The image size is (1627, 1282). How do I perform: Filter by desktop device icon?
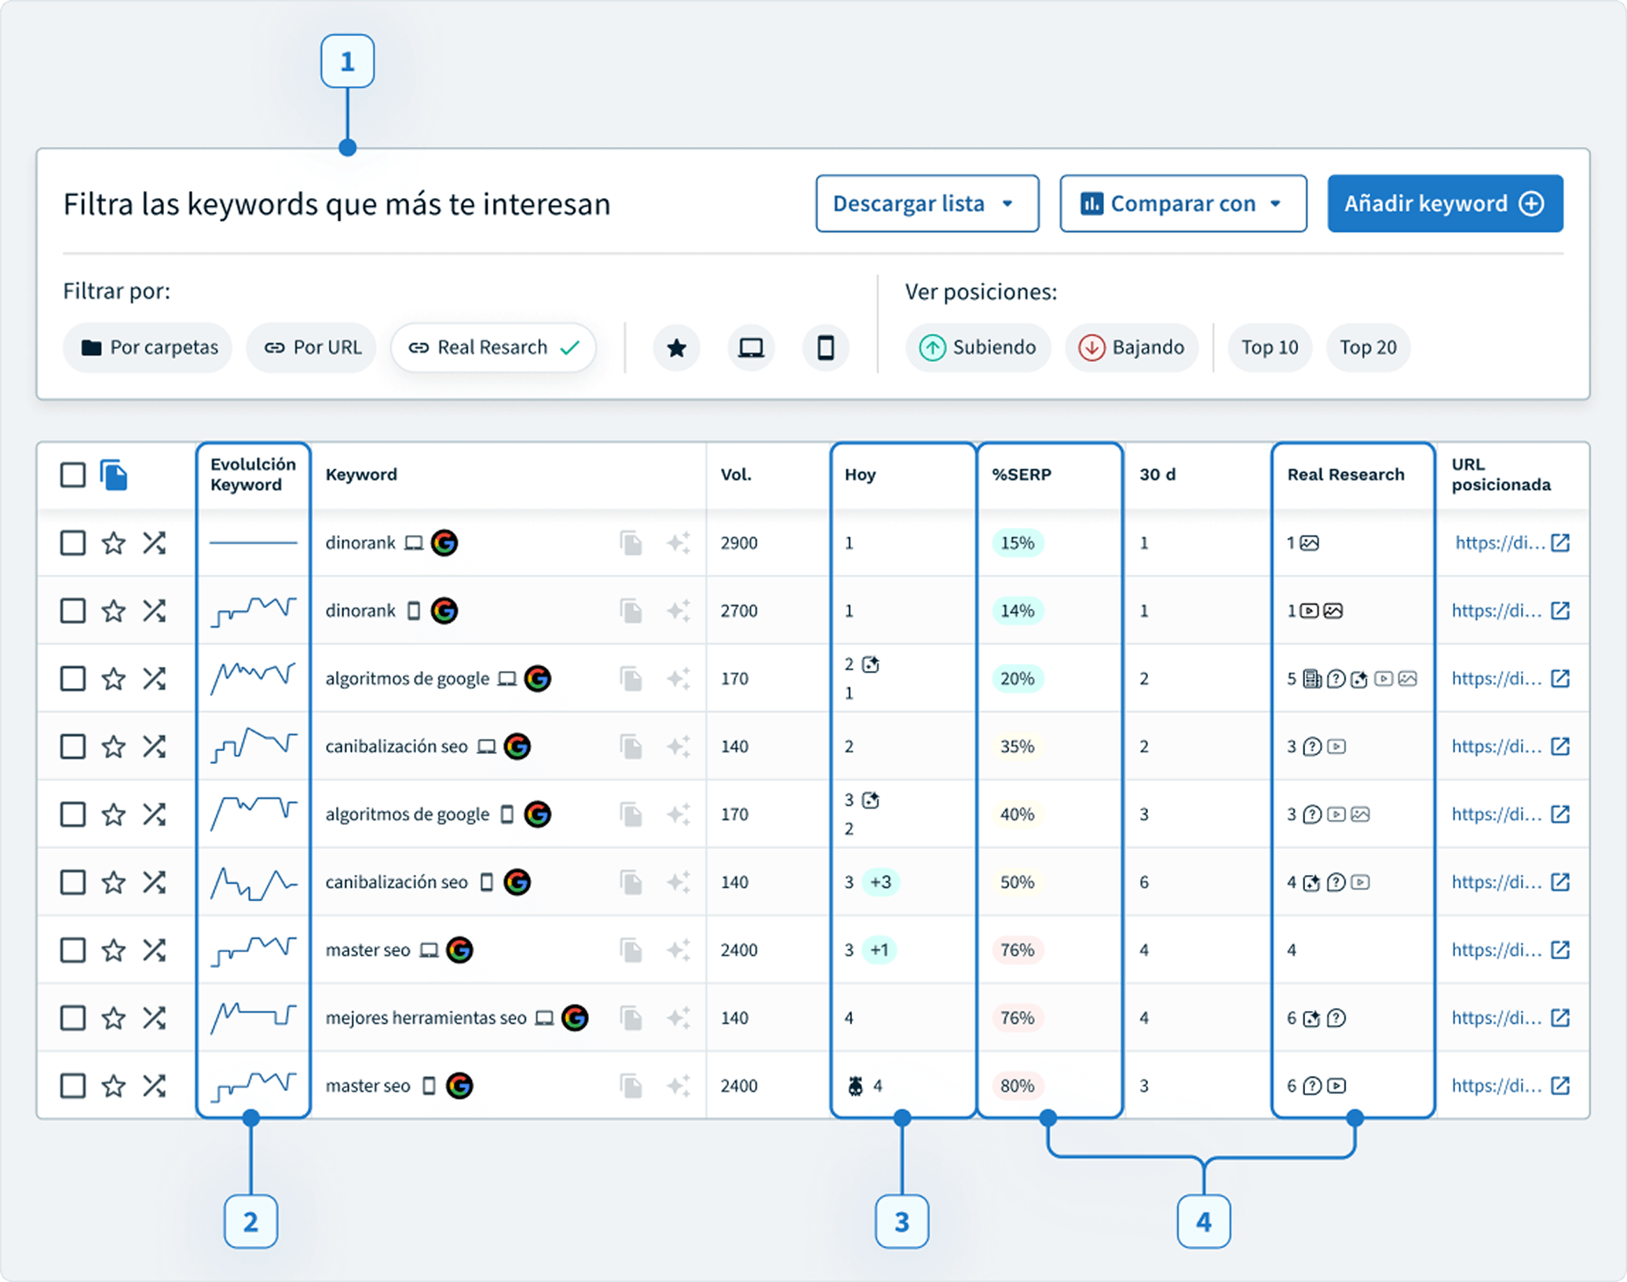coord(751,347)
